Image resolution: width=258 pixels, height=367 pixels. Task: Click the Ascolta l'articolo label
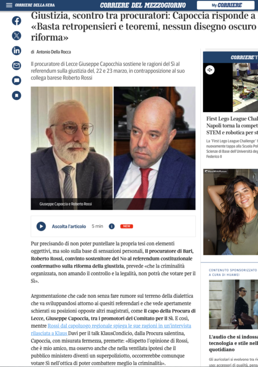tap(69, 226)
